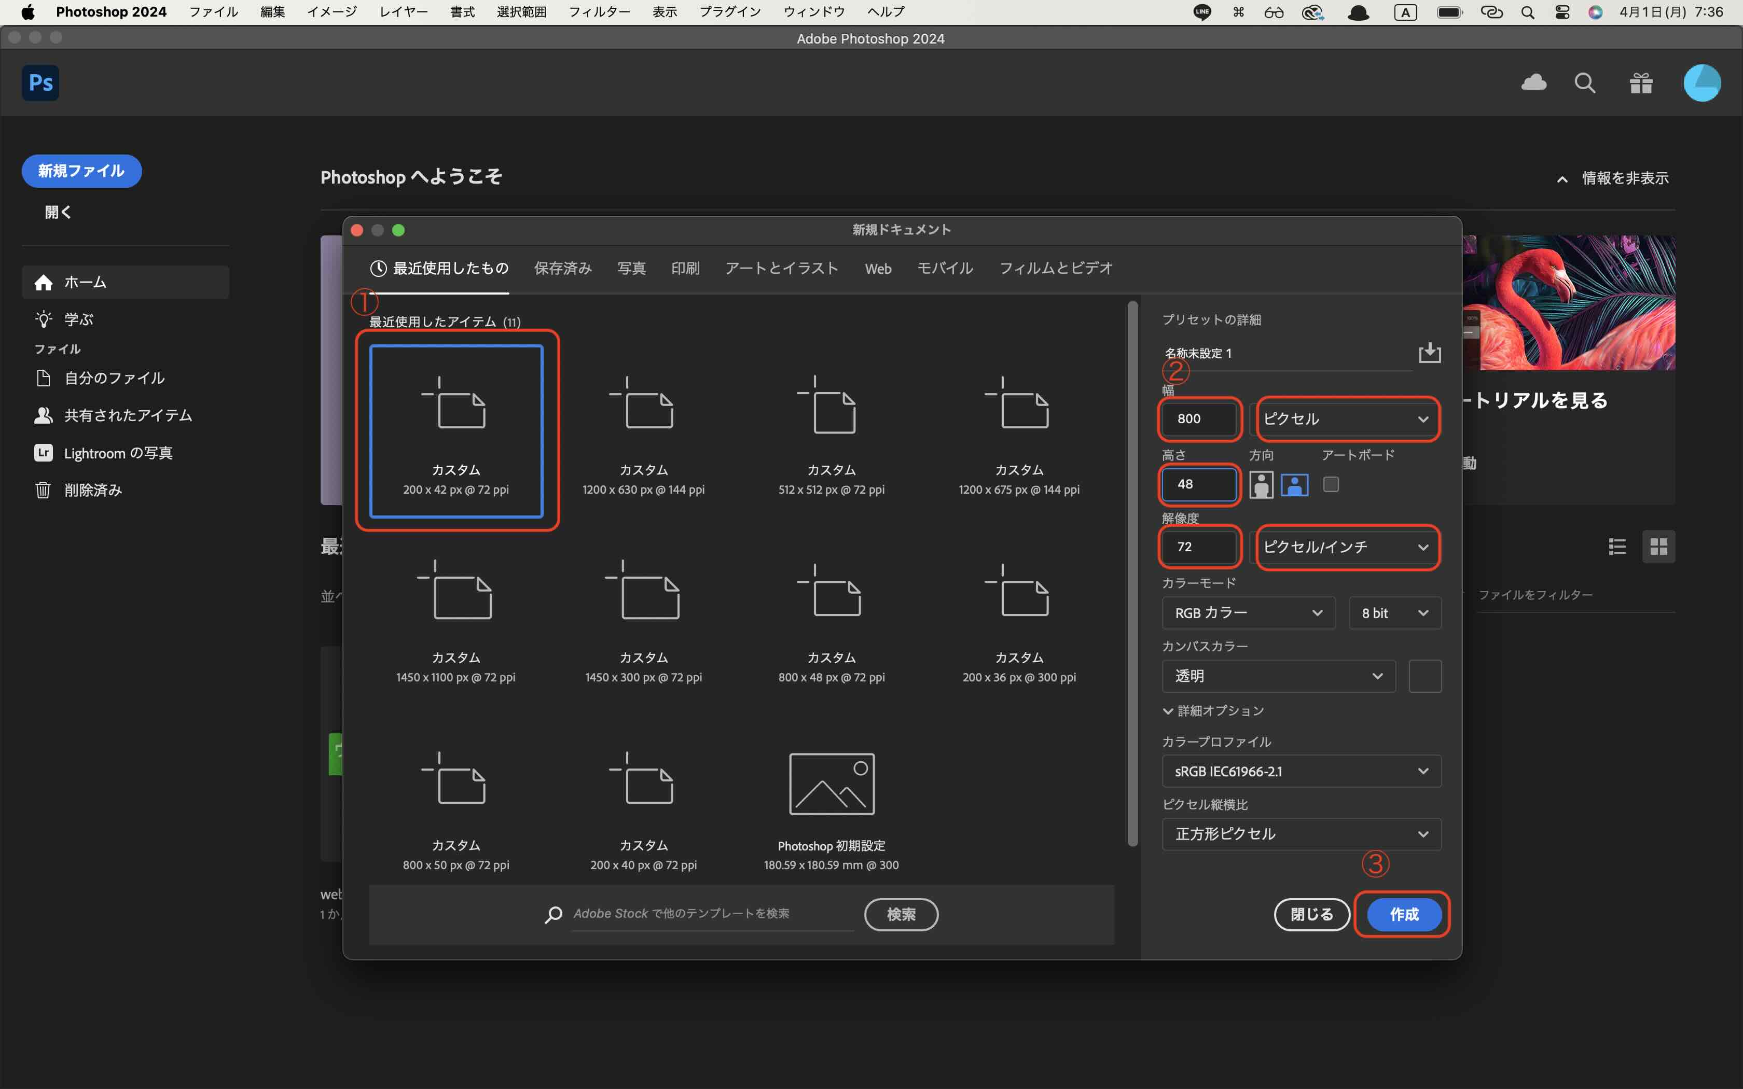Screen dimensions: 1743x1089
Task: Collapse welcome info via 情報を非表示
Action: point(1612,178)
